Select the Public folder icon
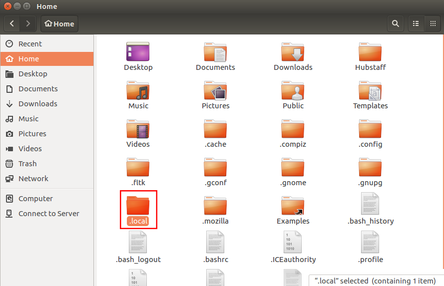This screenshot has height=286, width=444. tap(293, 90)
